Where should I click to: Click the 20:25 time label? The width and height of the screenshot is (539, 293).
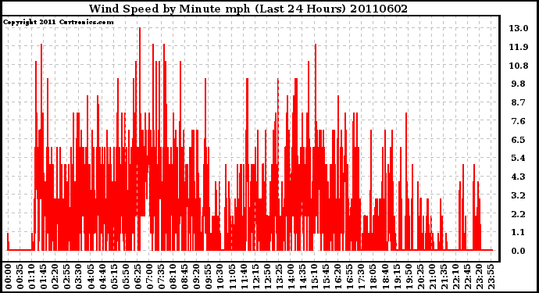coord(419,277)
